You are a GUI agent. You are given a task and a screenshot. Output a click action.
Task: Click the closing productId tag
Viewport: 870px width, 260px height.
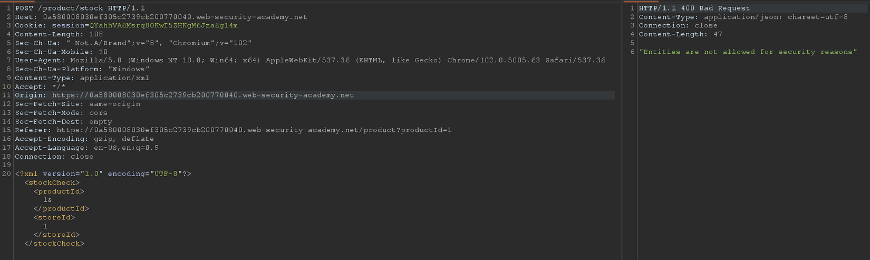pos(61,209)
